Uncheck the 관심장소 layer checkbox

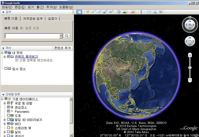(8, 107)
